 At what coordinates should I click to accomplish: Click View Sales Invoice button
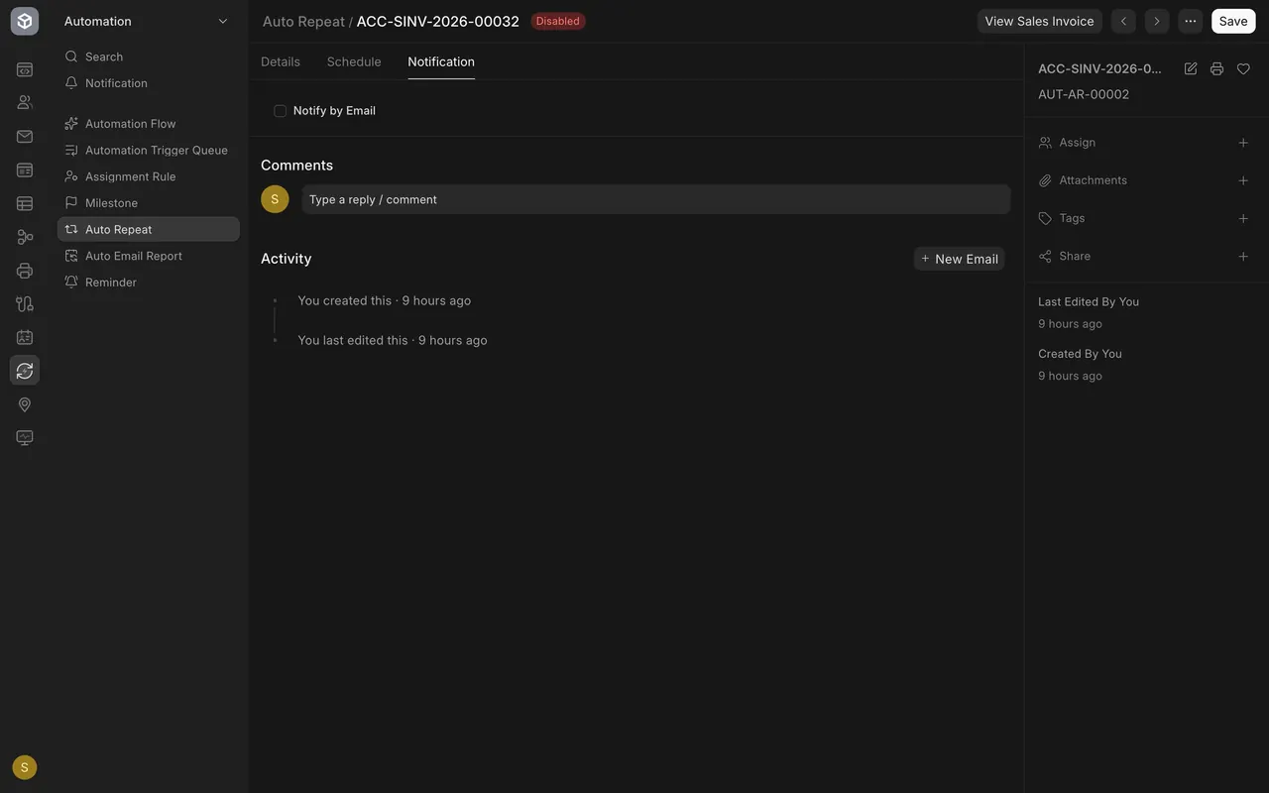pyautogui.click(x=1039, y=21)
